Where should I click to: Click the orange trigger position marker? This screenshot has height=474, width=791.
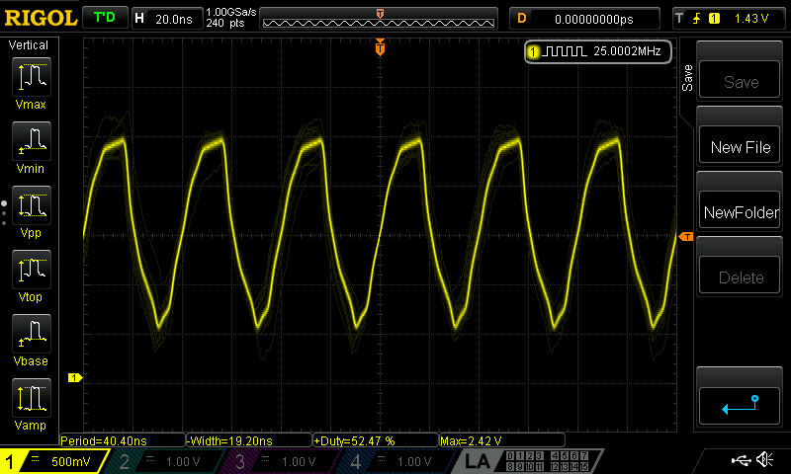[380, 48]
